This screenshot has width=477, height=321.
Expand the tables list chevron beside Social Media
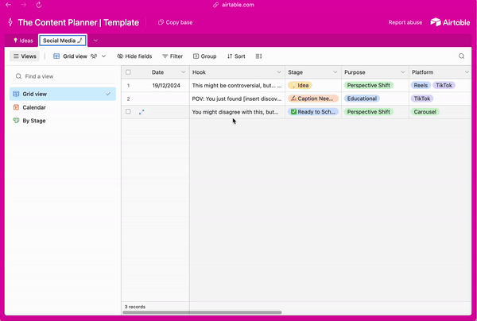click(95, 40)
